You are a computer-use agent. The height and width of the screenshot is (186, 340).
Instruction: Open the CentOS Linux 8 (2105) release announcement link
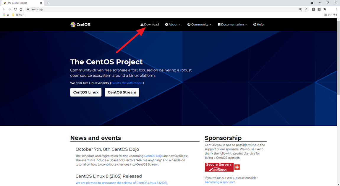pyautogui.click(x=122, y=183)
